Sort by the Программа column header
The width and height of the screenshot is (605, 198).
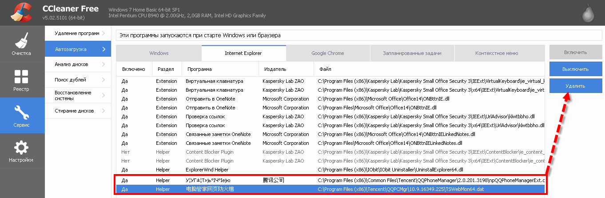[220, 69]
